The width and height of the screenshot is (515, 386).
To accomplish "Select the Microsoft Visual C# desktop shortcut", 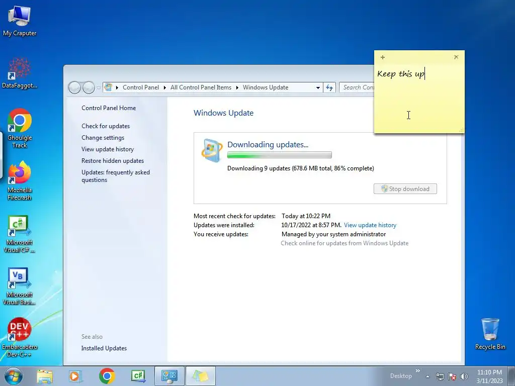I will (x=20, y=233).
